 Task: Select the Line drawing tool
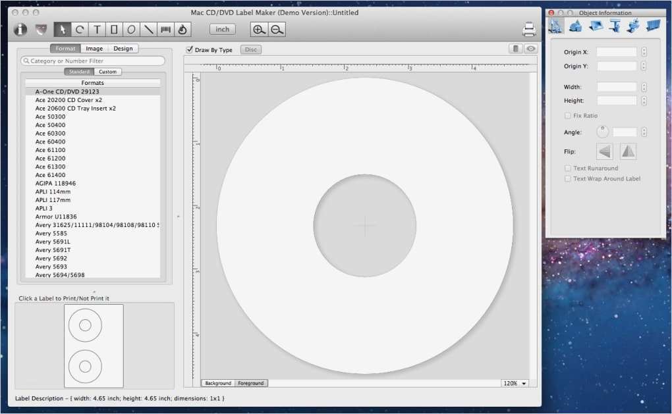point(148,29)
